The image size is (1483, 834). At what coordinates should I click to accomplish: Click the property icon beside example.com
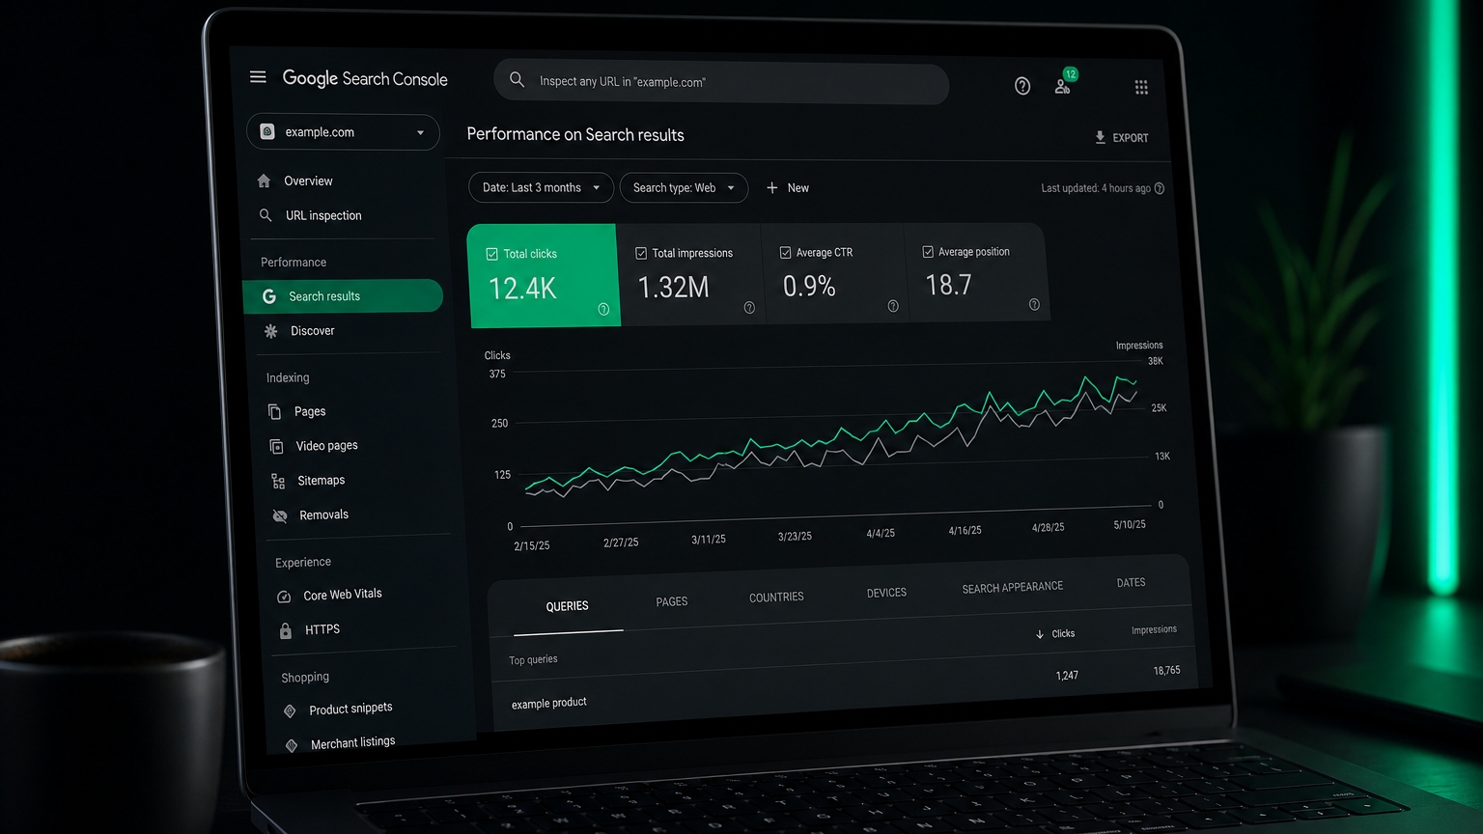tap(267, 131)
